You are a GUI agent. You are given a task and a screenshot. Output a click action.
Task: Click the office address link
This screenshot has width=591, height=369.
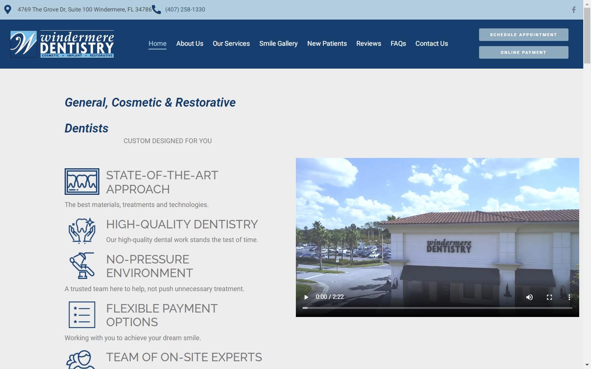point(85,10)
